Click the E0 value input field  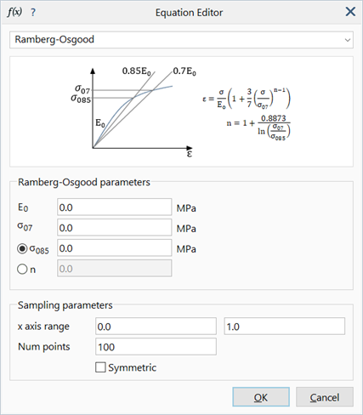pyautogui.click(x=115, y=207)
